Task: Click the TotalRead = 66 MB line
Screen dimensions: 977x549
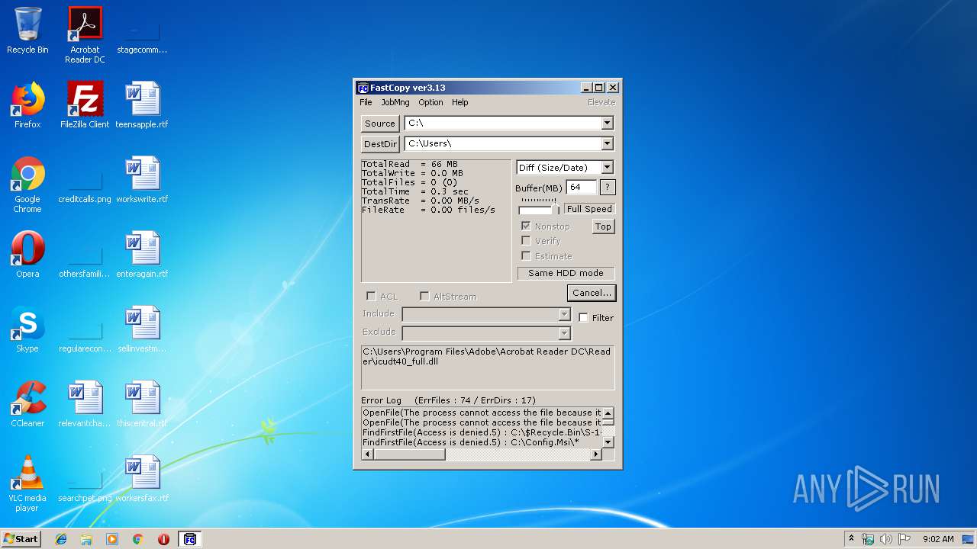Action: click(x=410, y=164)
